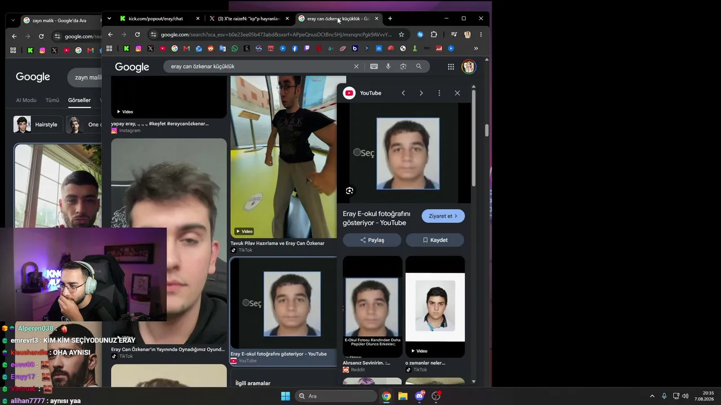The width and height of the screenshot is (721, 405).
Task: Switch to the X'te raizeN tab
Action: pyautogui.click(x=248, y=19)
